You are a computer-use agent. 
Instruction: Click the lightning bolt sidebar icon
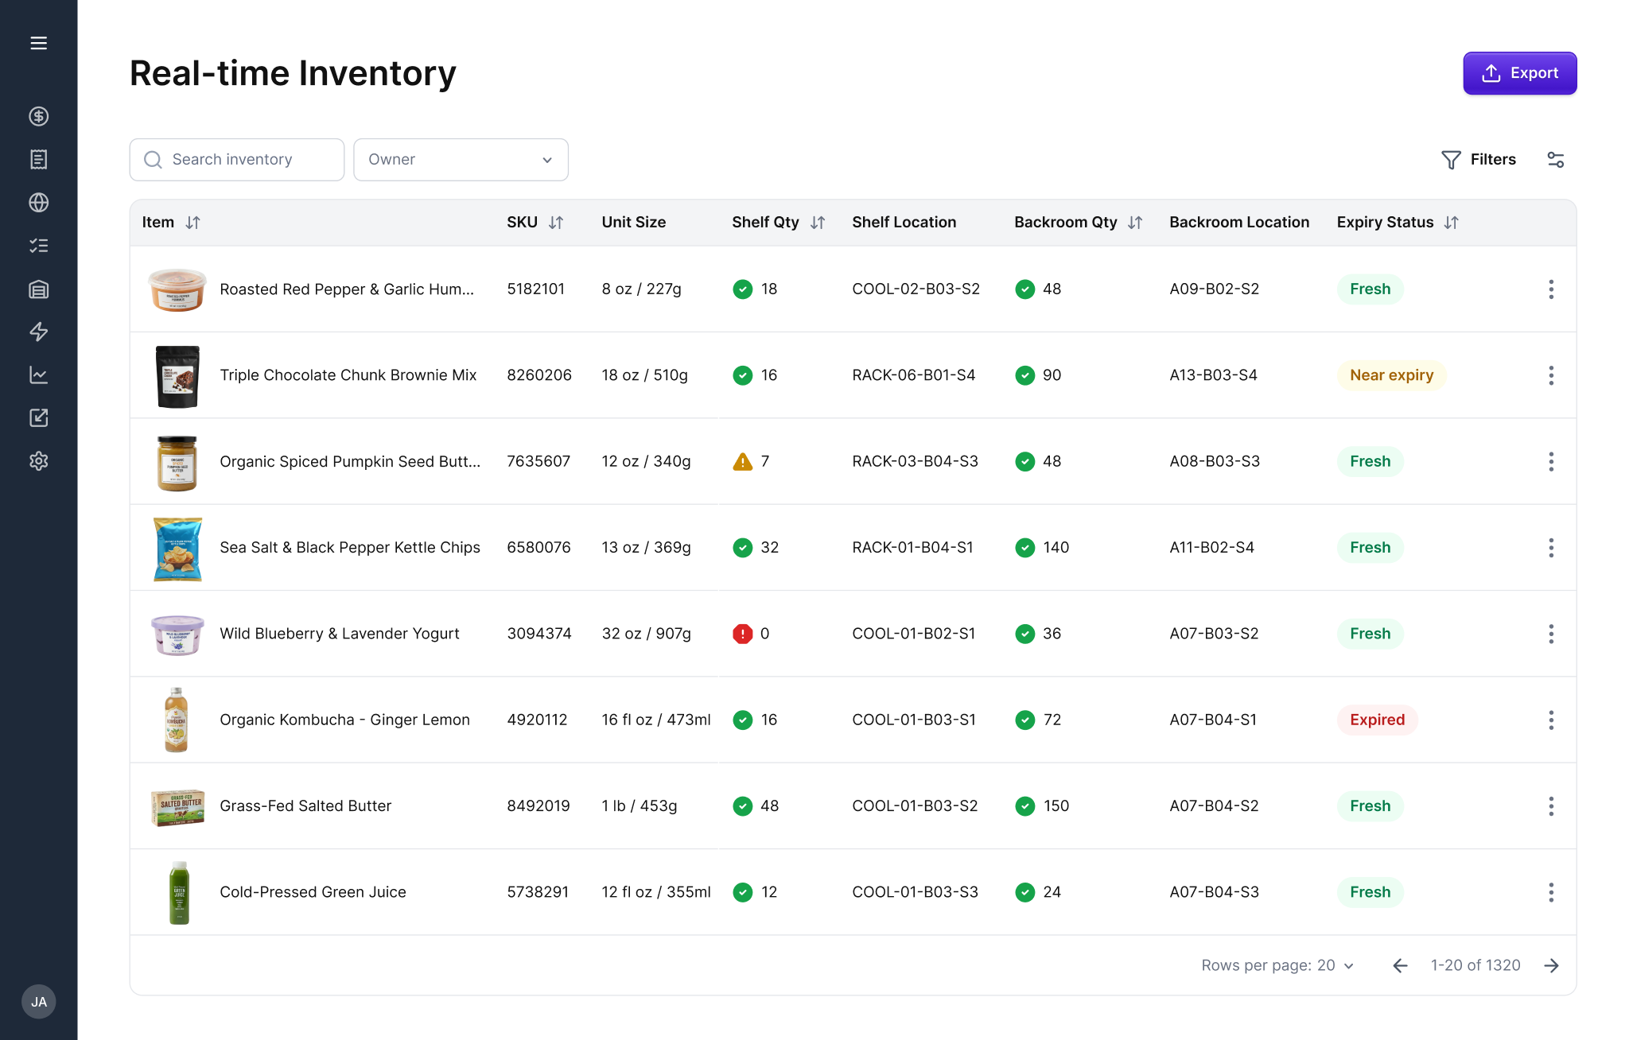point(38,332)
